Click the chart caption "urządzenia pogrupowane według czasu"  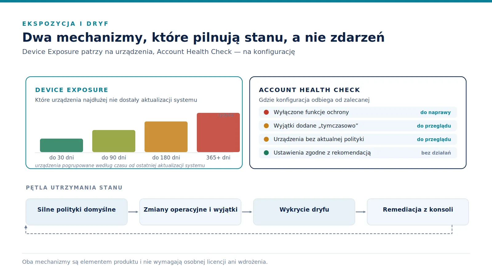pyautogui.click(x=120, y=166)
